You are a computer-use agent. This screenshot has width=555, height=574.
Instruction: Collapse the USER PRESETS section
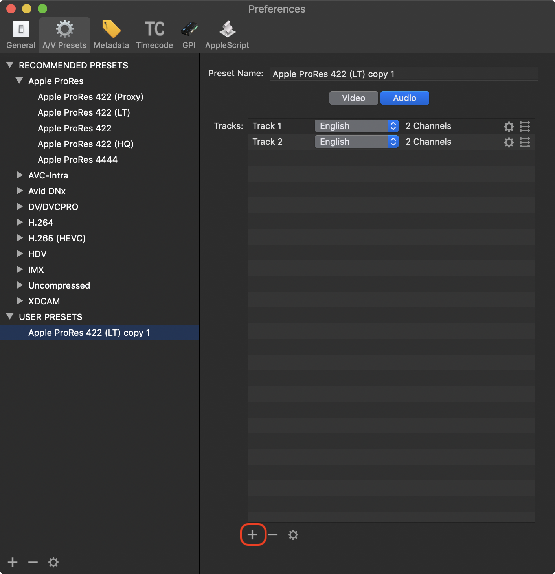[x=10, y=316]
